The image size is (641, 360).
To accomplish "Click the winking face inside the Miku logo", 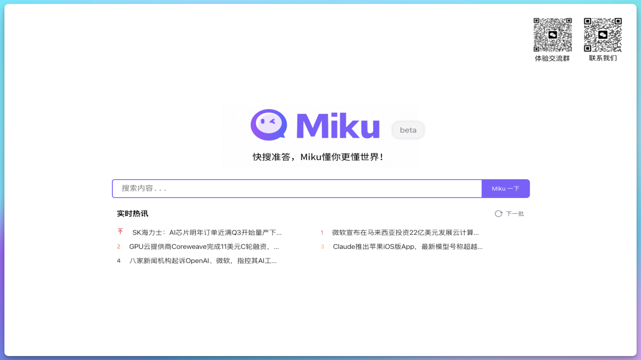I will pyautogui.click(x=268, y=122).
